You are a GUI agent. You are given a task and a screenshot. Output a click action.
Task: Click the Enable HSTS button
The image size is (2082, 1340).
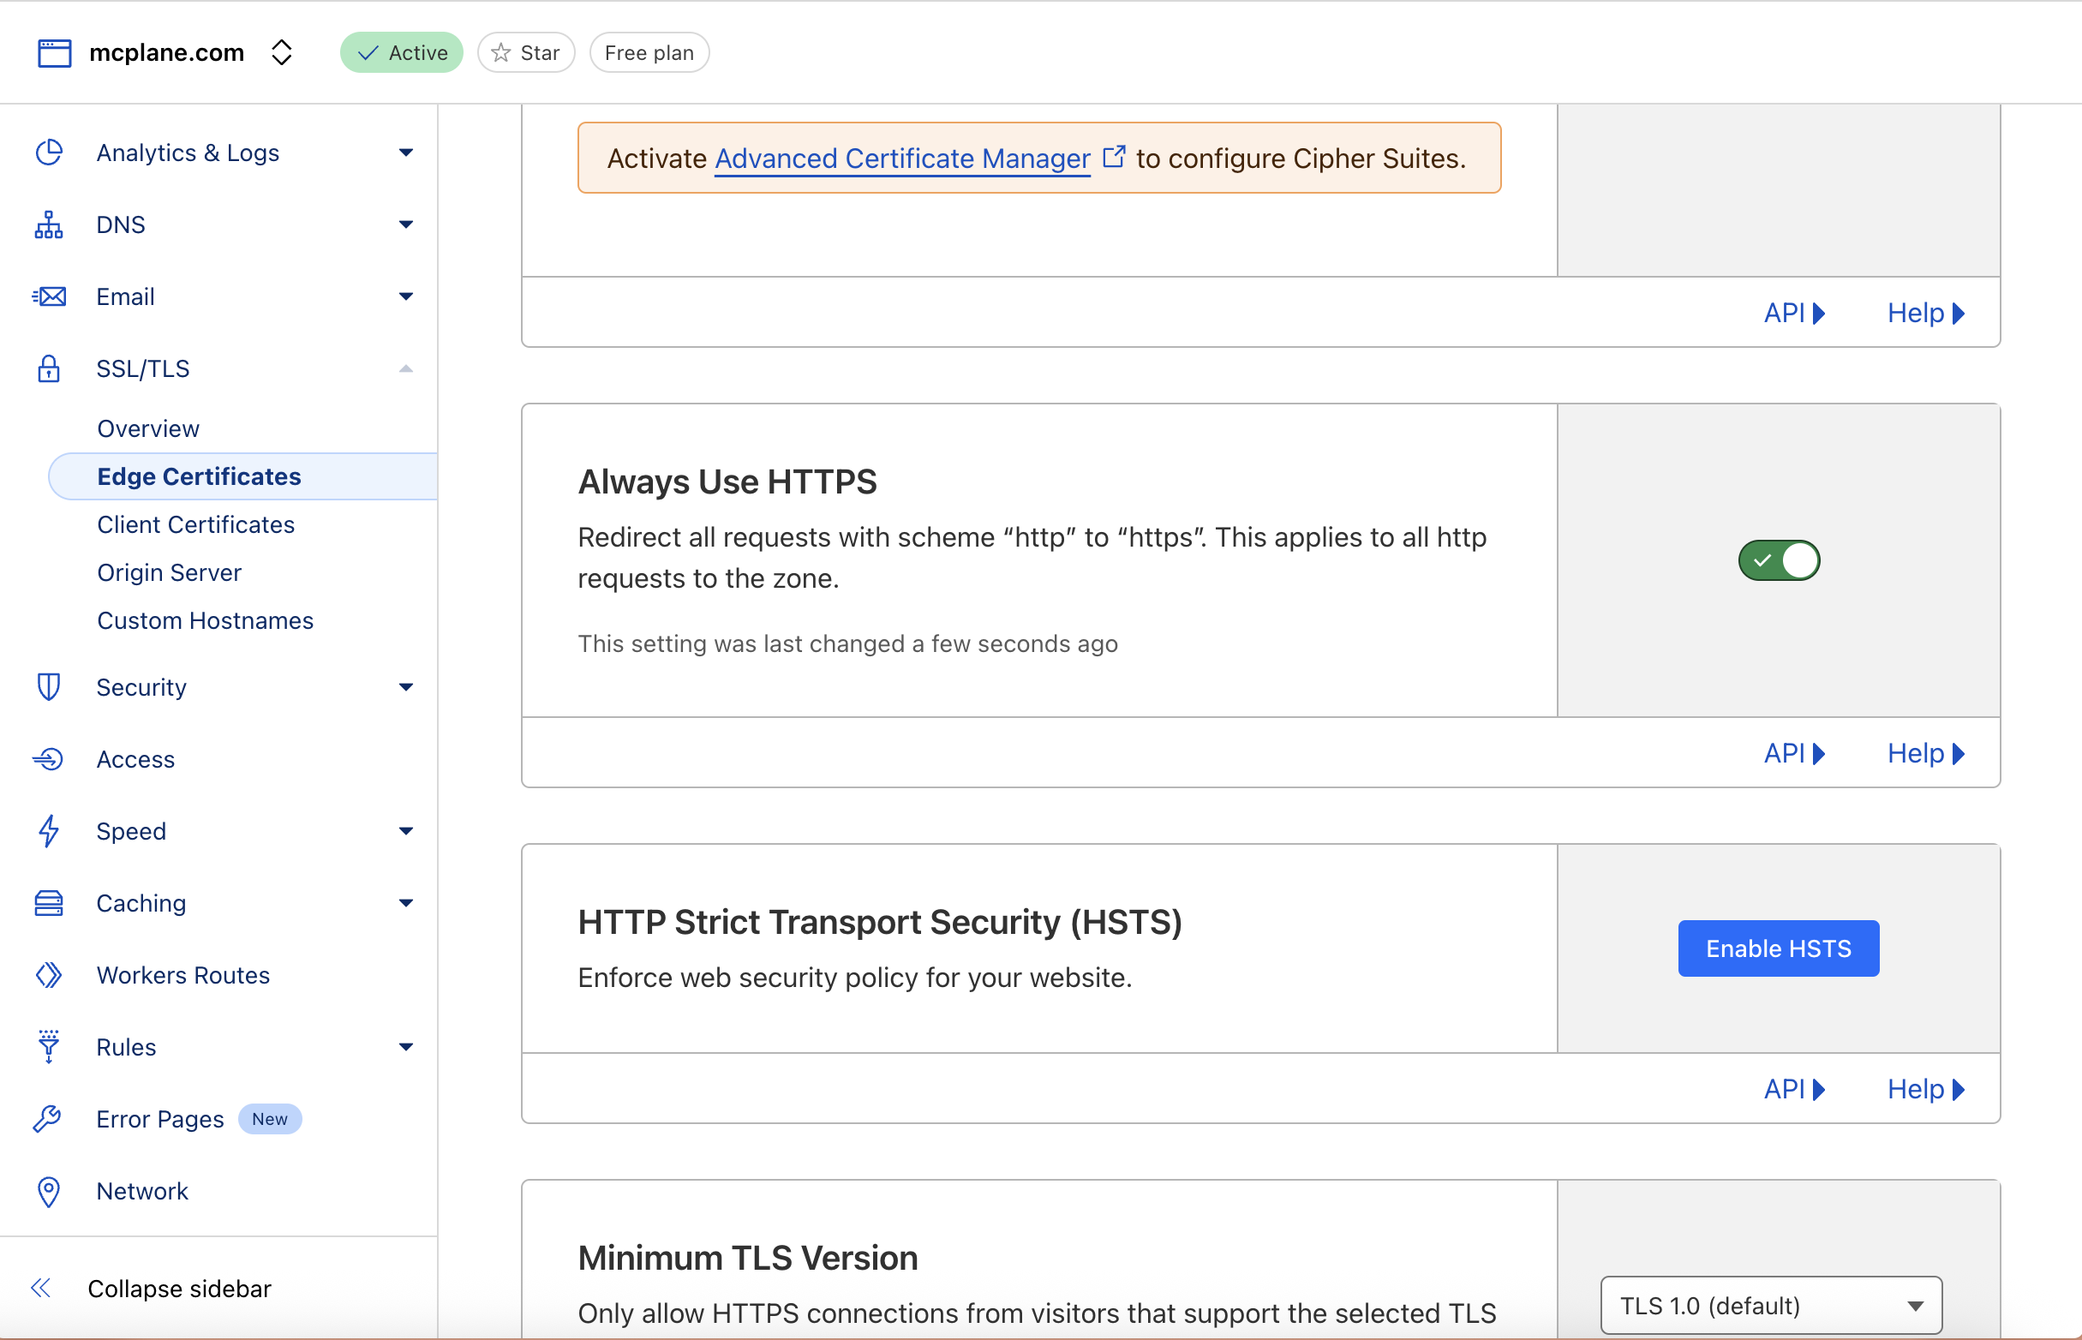(x=1778, y=948)
